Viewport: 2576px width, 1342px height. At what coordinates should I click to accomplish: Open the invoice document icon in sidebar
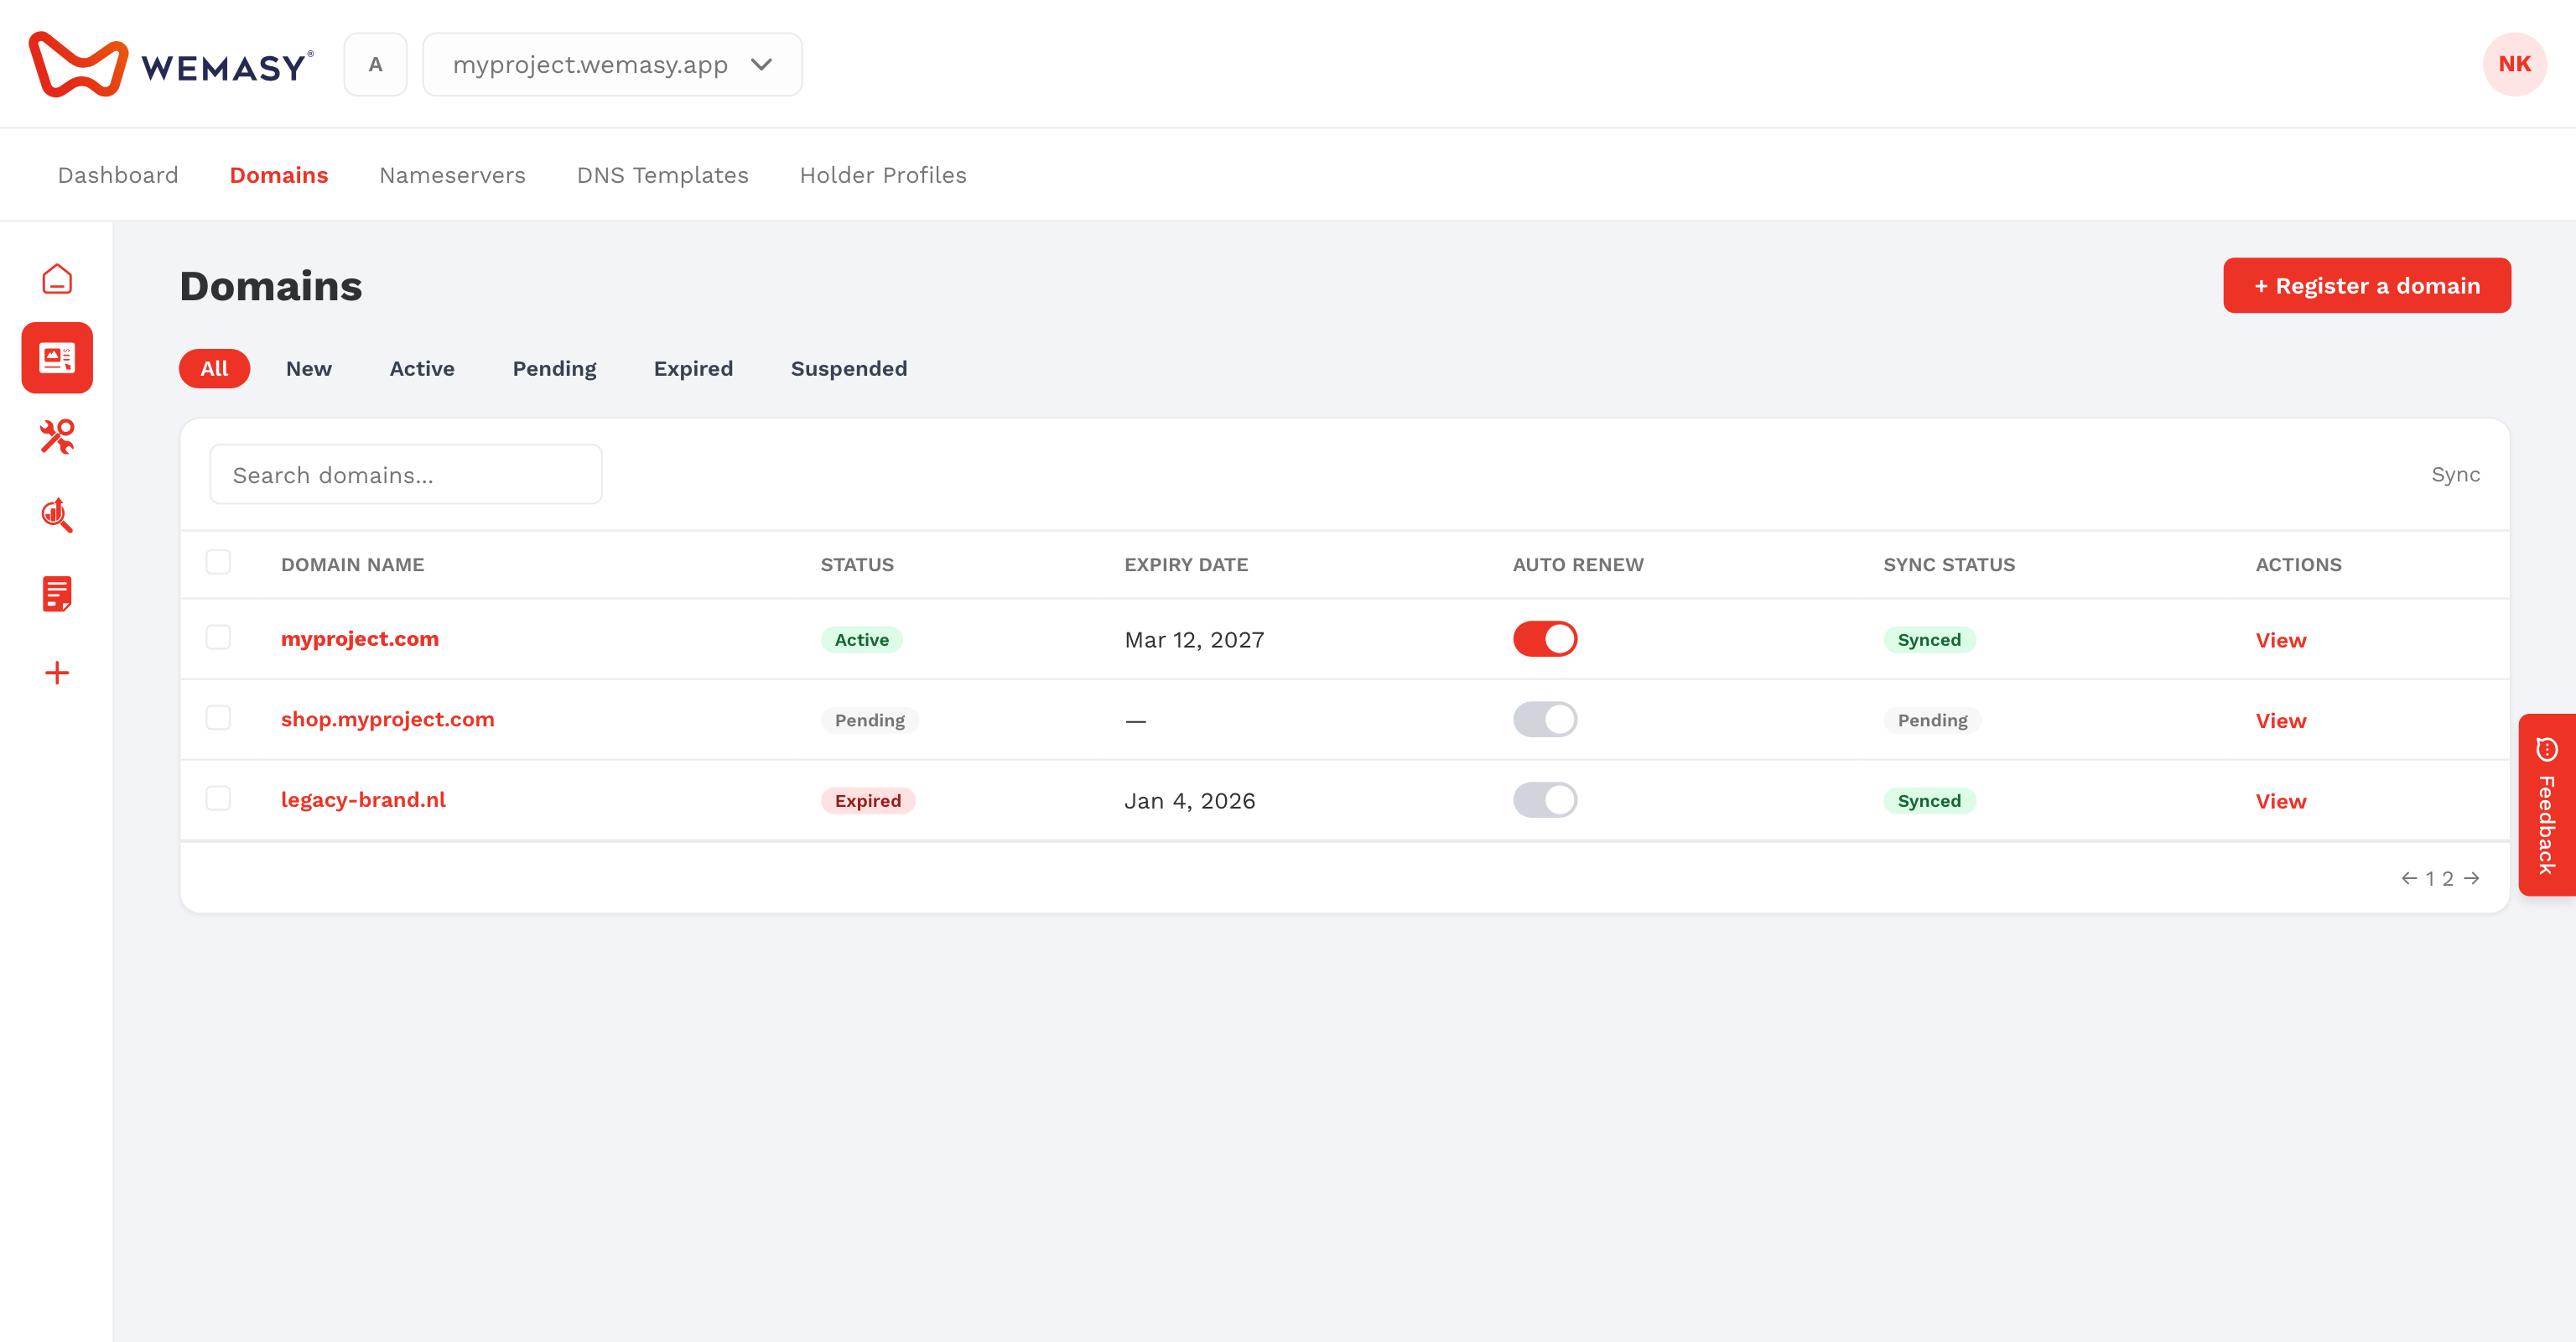[x=57, y=594]
